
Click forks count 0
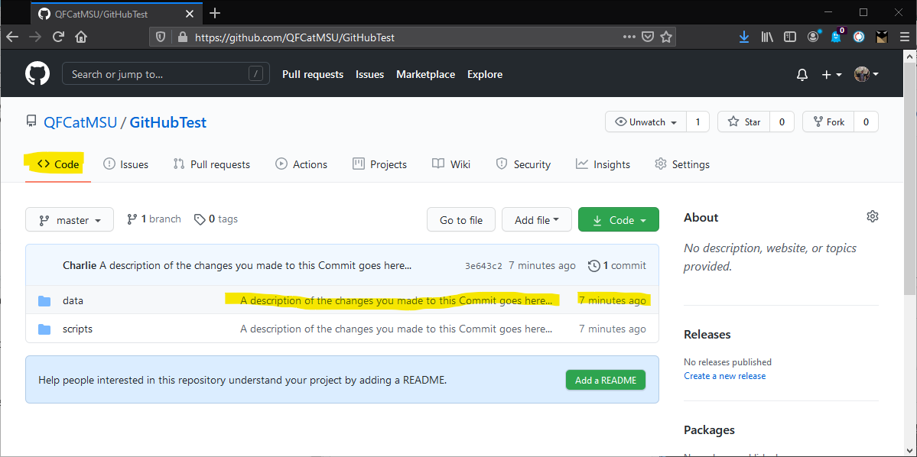tap(866, 122)
